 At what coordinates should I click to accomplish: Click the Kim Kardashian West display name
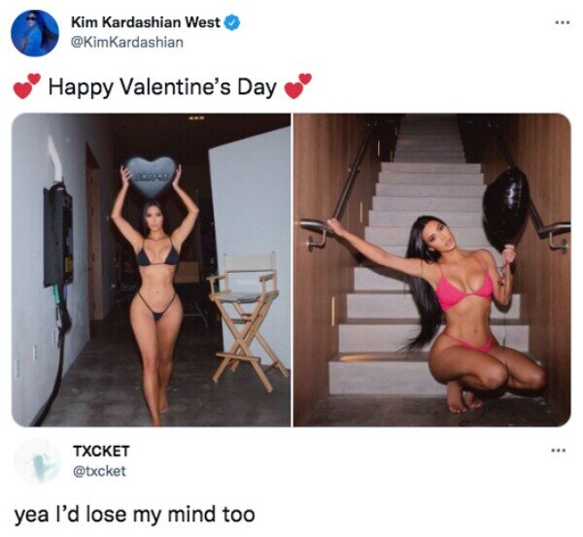pyautogui.click(x=146, y=22)
